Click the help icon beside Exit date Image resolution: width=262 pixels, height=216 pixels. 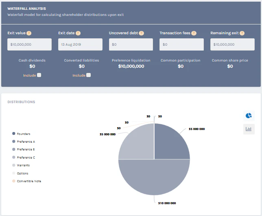(x=78, y=33)
